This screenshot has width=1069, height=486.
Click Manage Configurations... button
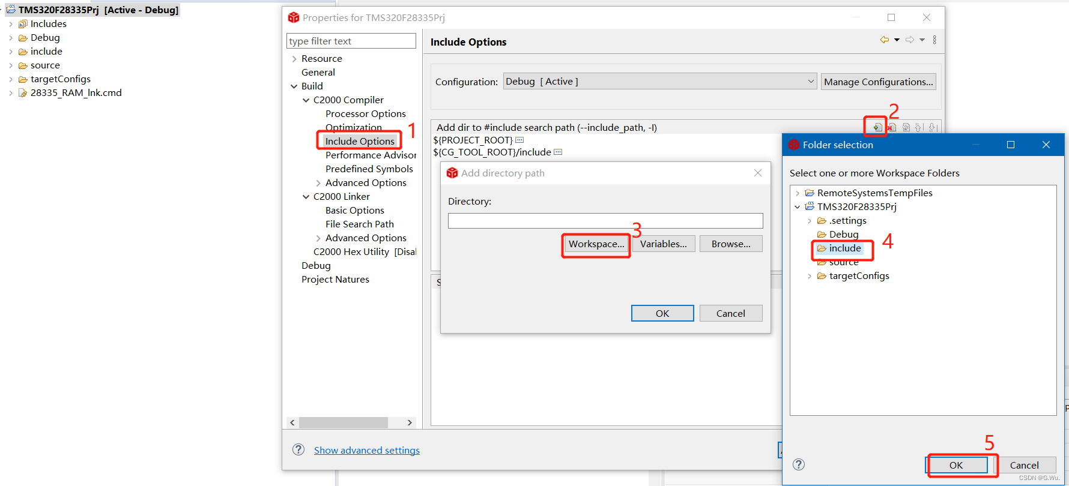click(x=878, y=82)
